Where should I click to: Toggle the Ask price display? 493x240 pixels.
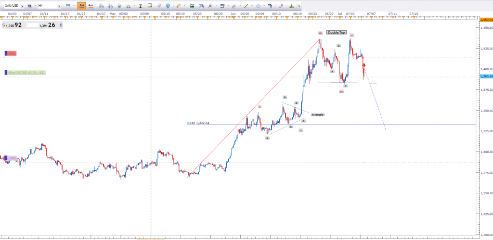click(x=90, y=6)
